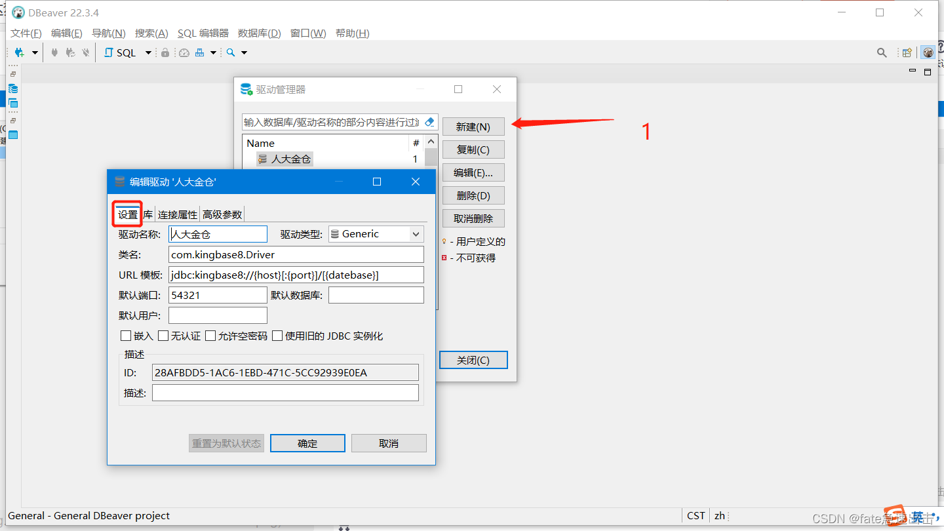Click the URL 模板 input field

(296, 275)
